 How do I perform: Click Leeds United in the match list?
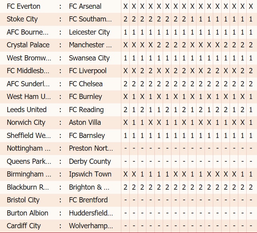[x=27, y=110]
